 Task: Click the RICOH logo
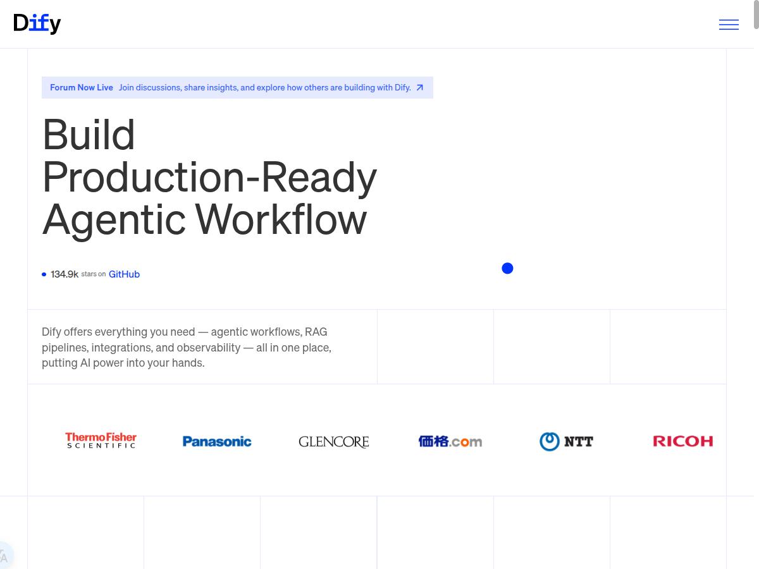point(682,441)
